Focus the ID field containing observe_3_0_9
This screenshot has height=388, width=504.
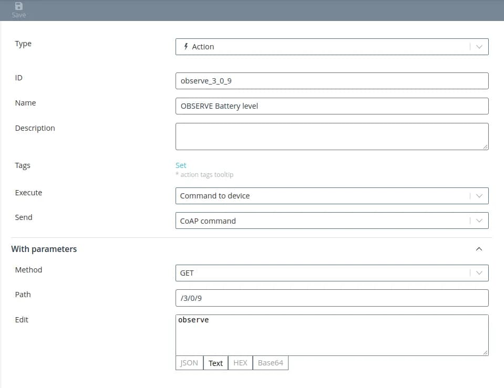(x=331, y=81)
